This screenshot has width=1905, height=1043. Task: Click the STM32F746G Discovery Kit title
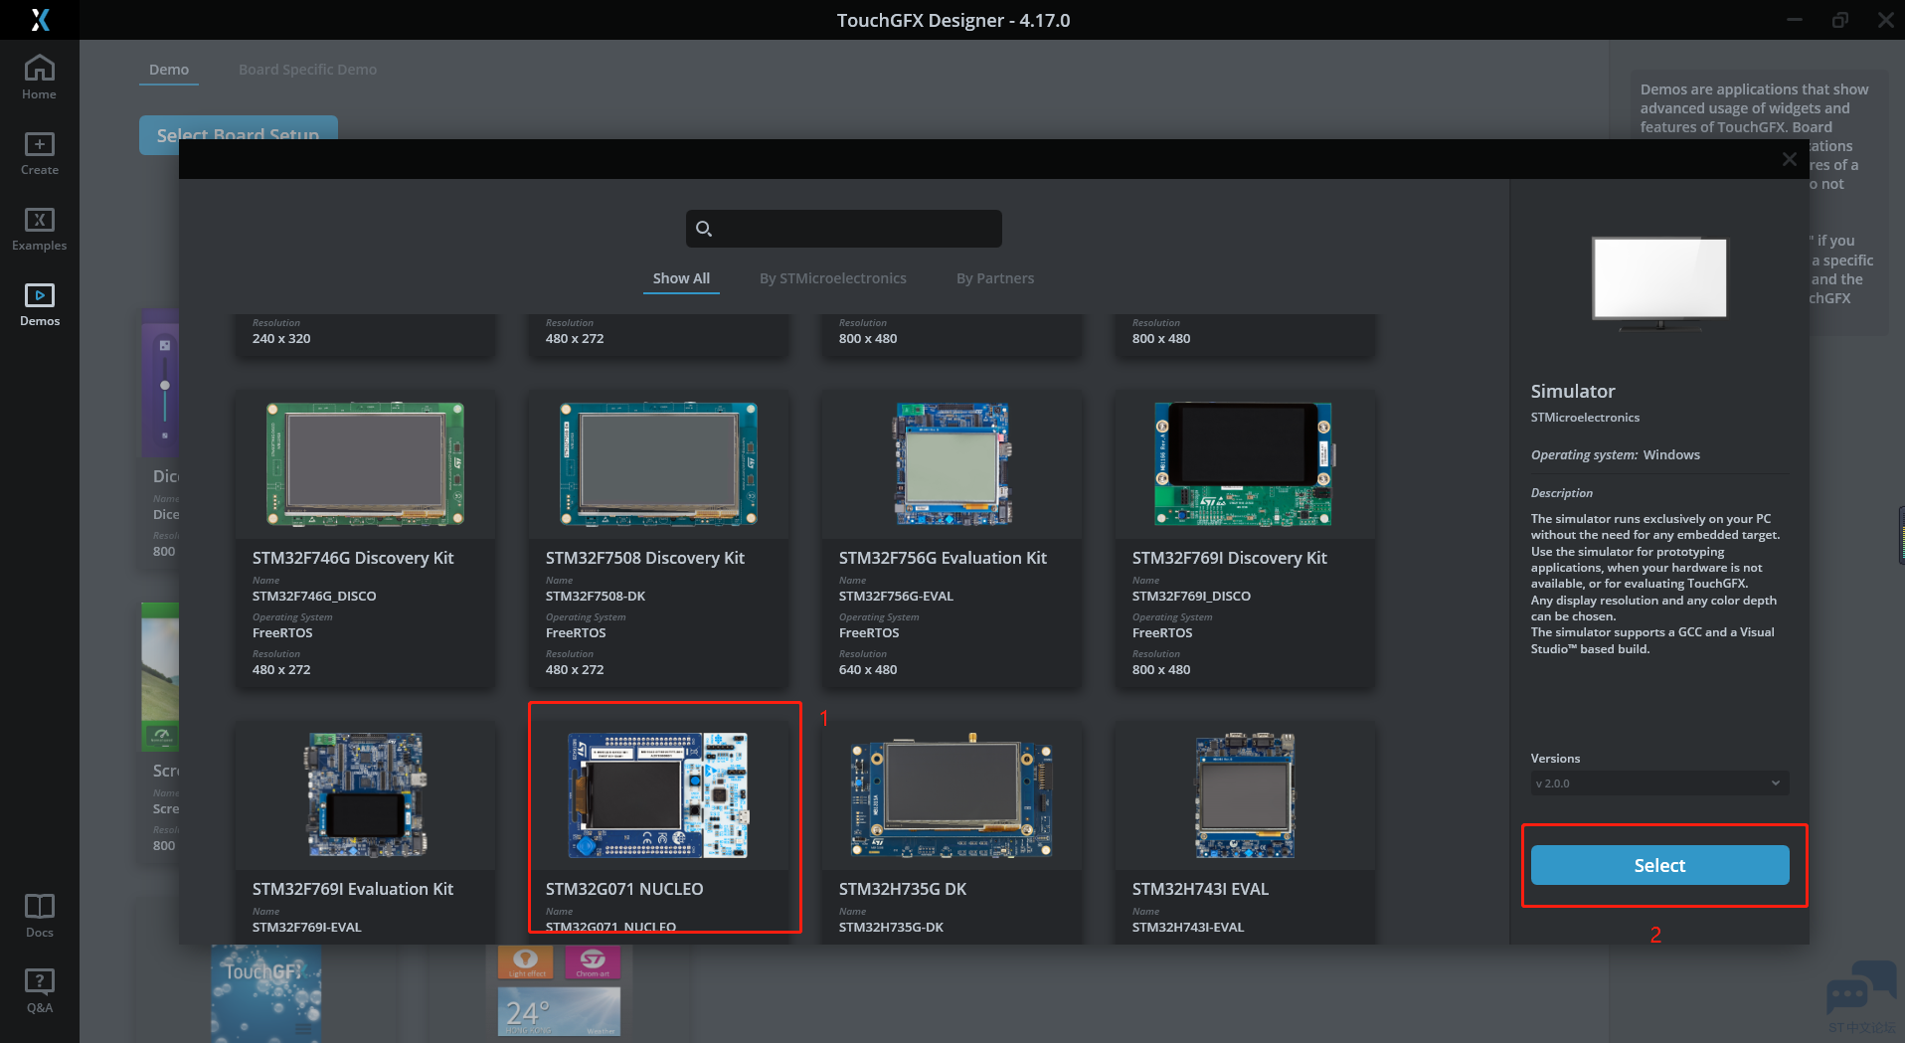click(353, 558)
